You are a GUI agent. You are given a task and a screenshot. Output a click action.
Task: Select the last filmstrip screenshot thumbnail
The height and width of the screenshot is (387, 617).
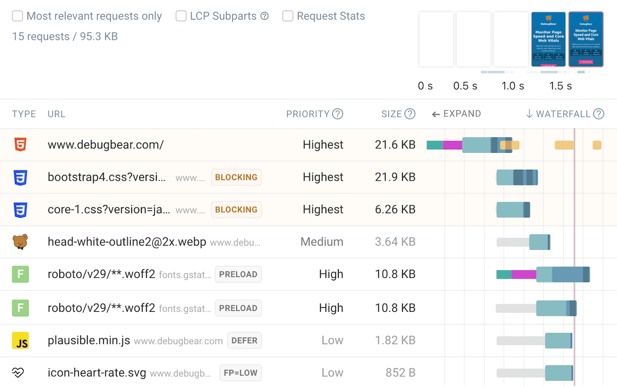tap(586, 40)
